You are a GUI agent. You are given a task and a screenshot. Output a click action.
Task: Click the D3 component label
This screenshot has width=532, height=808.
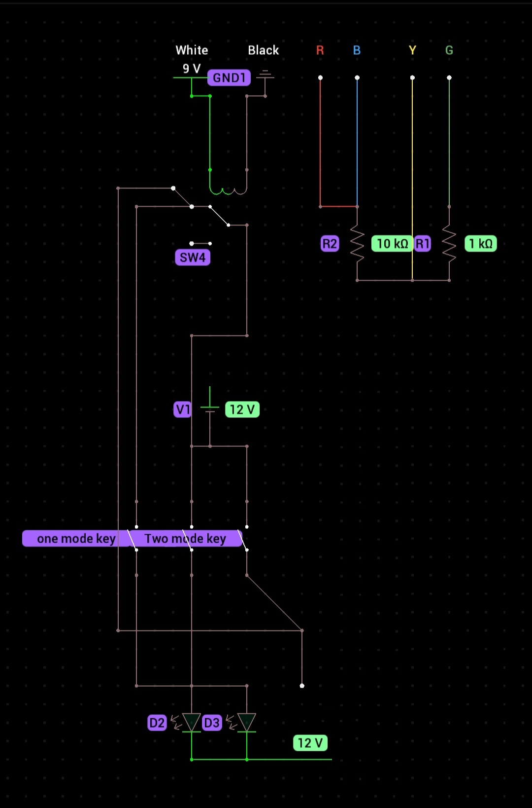212,723
